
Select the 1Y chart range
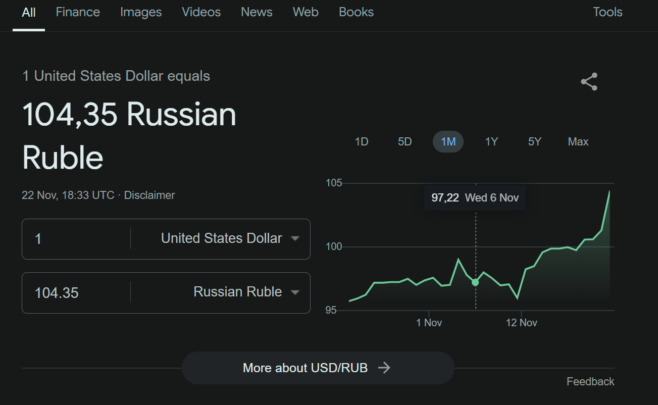click(x=491, y=142)
